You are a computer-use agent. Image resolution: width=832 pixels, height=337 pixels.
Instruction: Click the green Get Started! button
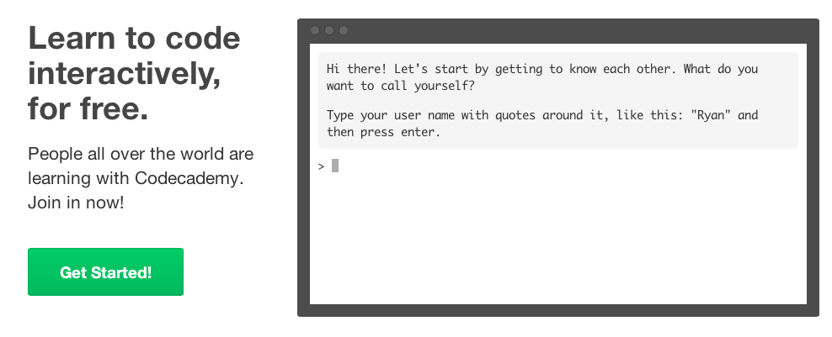tap(105, 271)
